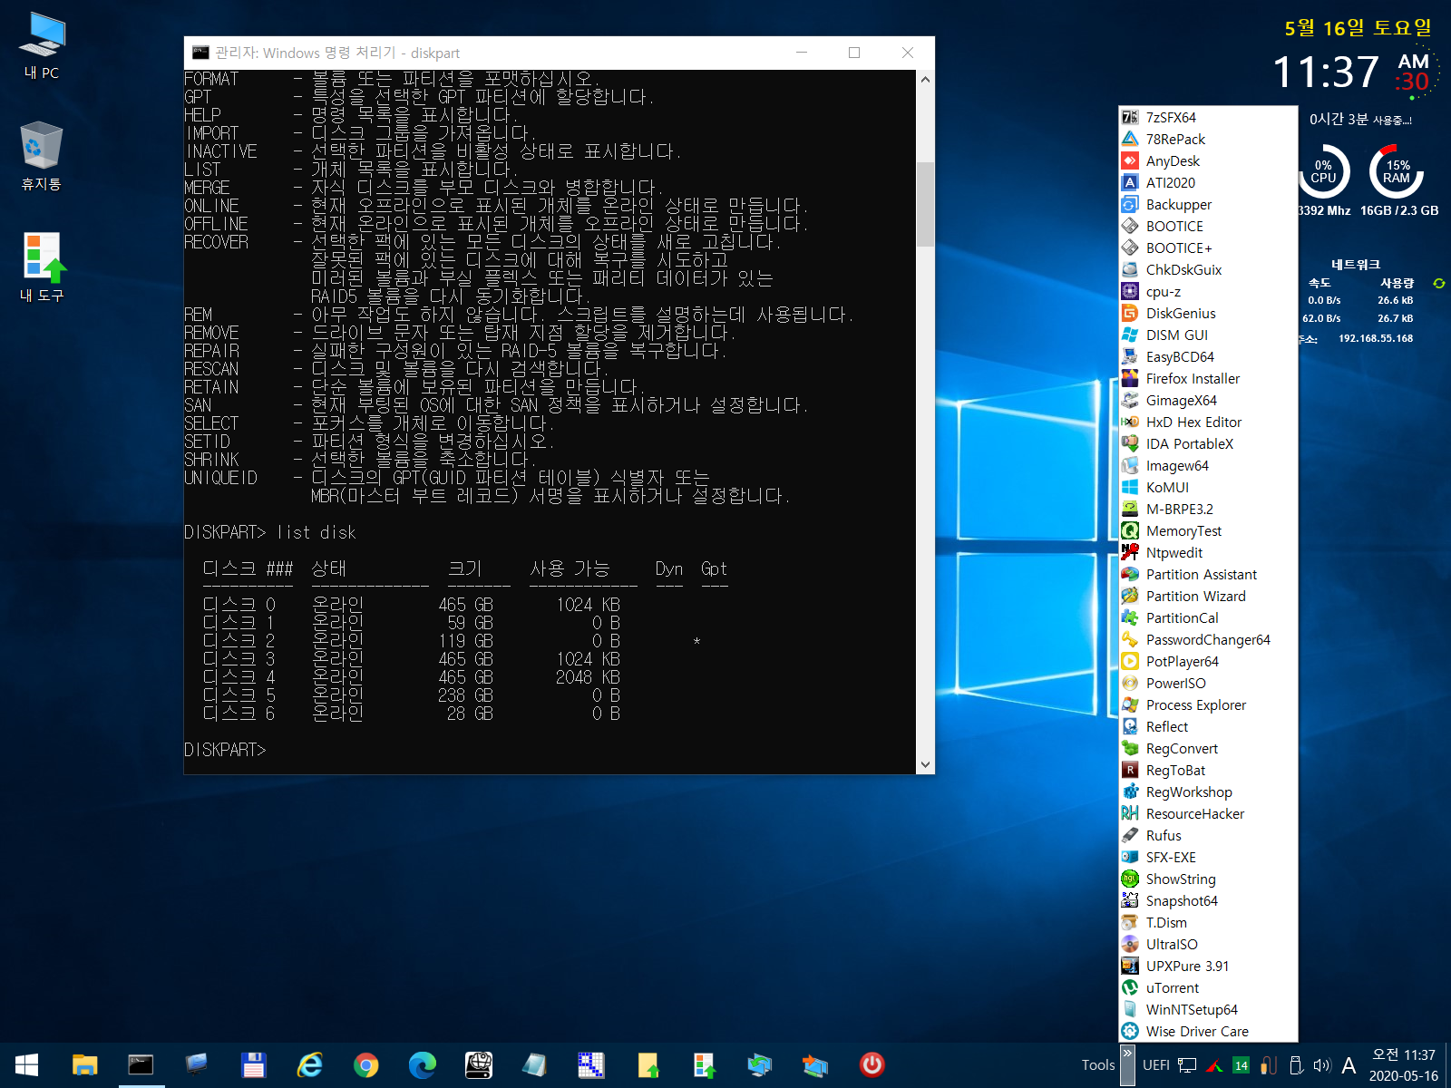Click the Tools toolbar label in taskbar
The width and height of the screenshot is (1451, 1088).
[1097, 1065]
